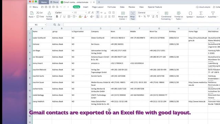Activate the Format Painter brush
Image resolution: width=220 pixels, height=124 pixels.
point(49,15)
